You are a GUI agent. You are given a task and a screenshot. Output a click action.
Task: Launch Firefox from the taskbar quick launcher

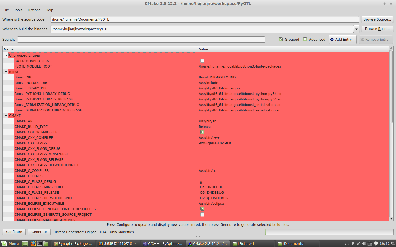33,243
